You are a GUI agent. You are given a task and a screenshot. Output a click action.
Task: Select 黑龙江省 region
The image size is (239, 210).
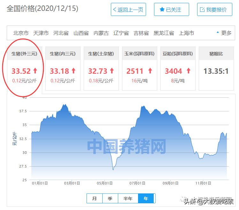point(164,33)
